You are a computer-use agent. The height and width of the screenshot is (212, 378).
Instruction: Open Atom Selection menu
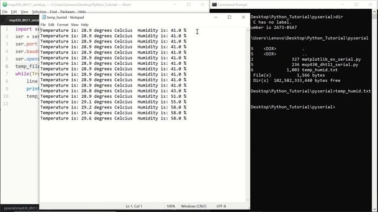[x=39, y=12]
